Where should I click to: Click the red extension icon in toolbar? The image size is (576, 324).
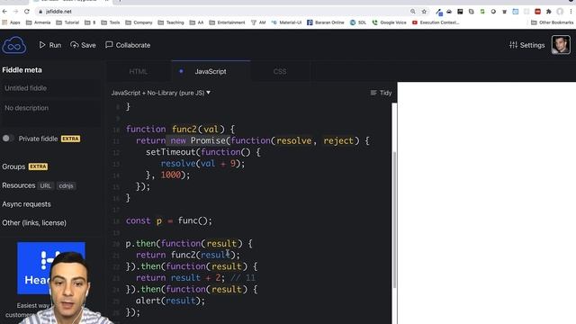pos(538,12)
